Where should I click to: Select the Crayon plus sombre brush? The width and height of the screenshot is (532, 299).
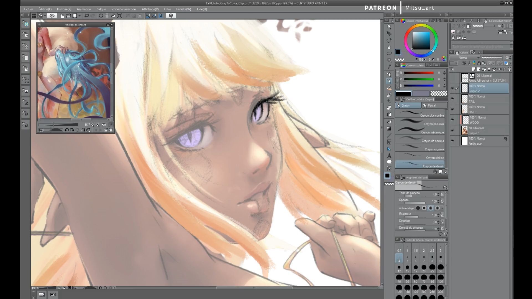click(x=420, y=114)
